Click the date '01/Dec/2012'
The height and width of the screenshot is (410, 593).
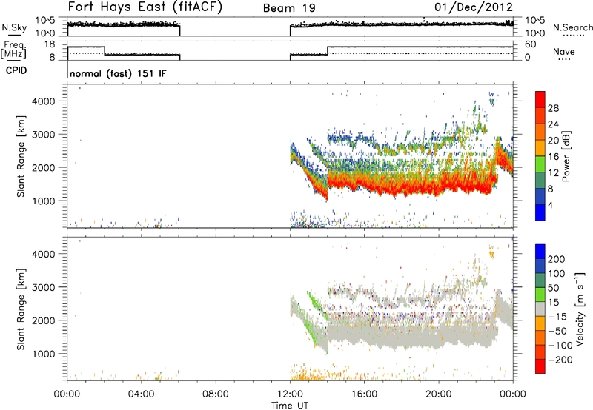pos(474,7)
